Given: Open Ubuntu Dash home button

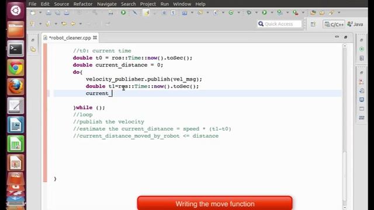Looking at the screenshot, I should [16, 10].
